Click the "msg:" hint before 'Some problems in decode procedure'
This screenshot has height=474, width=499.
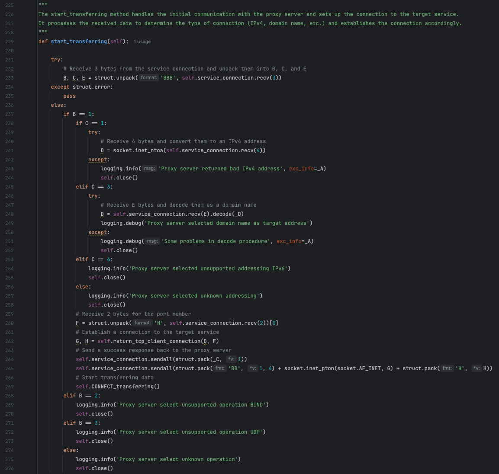pos(152,241)
